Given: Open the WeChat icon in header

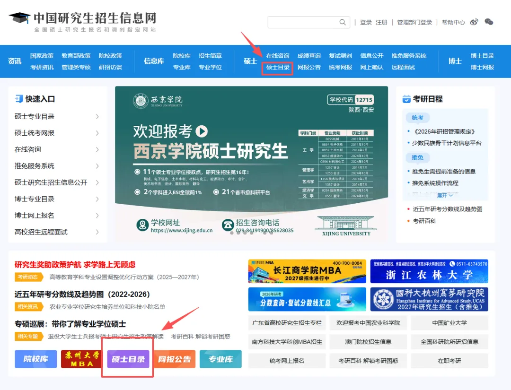Looking at the screenshot, I should click(489, 22).
